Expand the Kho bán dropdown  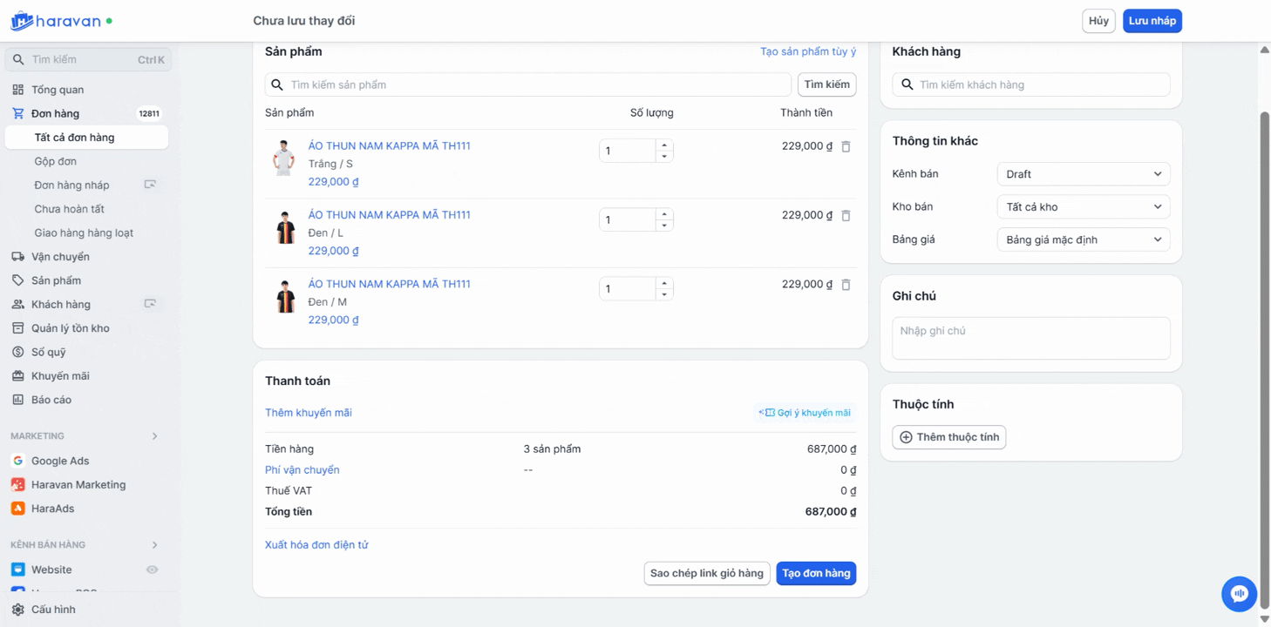(x=1083, y=207)
